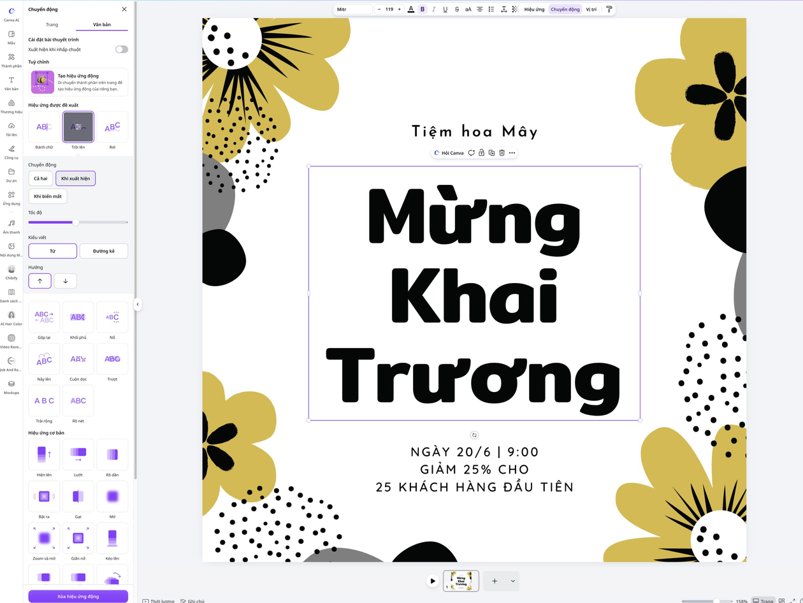This screenshot has height=603, width=803.
Task: Open the Ứng dụng apps panel
Action: click(11, 198)
